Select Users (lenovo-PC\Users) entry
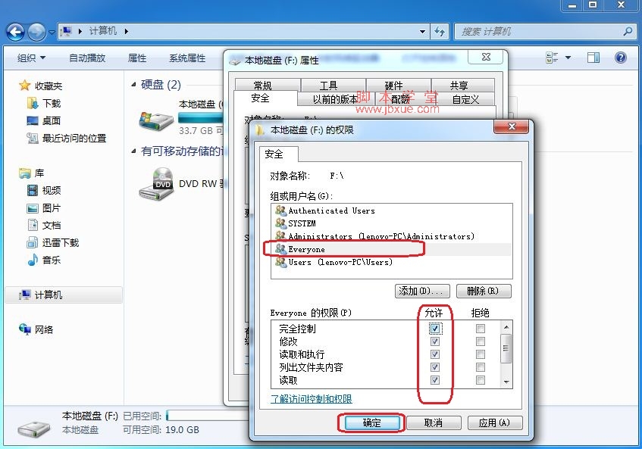The height and width of the screenshot is (449, 642). [391, 262]
